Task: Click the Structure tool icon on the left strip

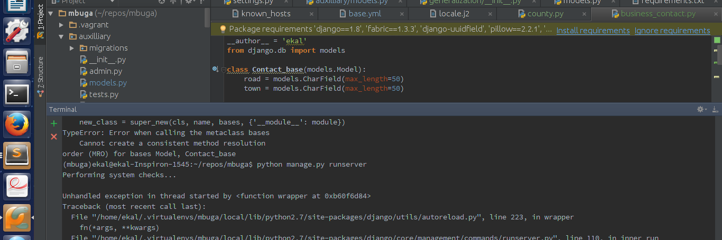Action: 40,93
